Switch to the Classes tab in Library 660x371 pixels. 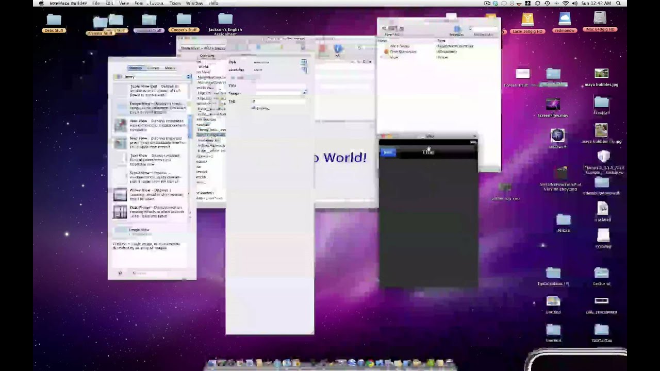point(153,68)
